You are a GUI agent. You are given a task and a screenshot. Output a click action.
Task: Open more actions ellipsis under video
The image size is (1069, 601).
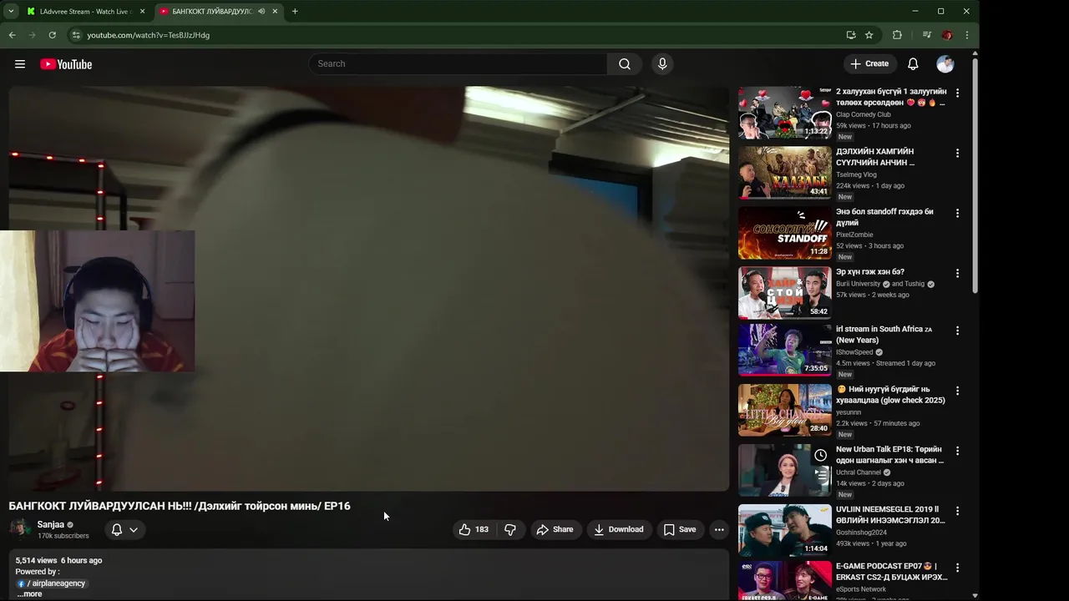click(x=719, y=529)
